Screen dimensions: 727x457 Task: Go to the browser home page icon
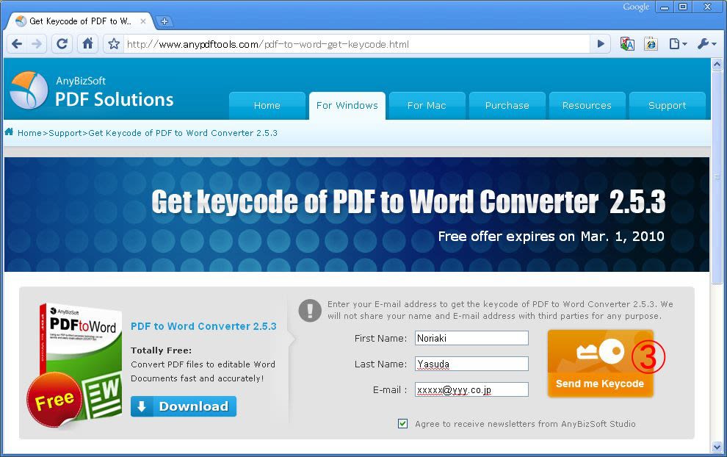pos(87,44)
